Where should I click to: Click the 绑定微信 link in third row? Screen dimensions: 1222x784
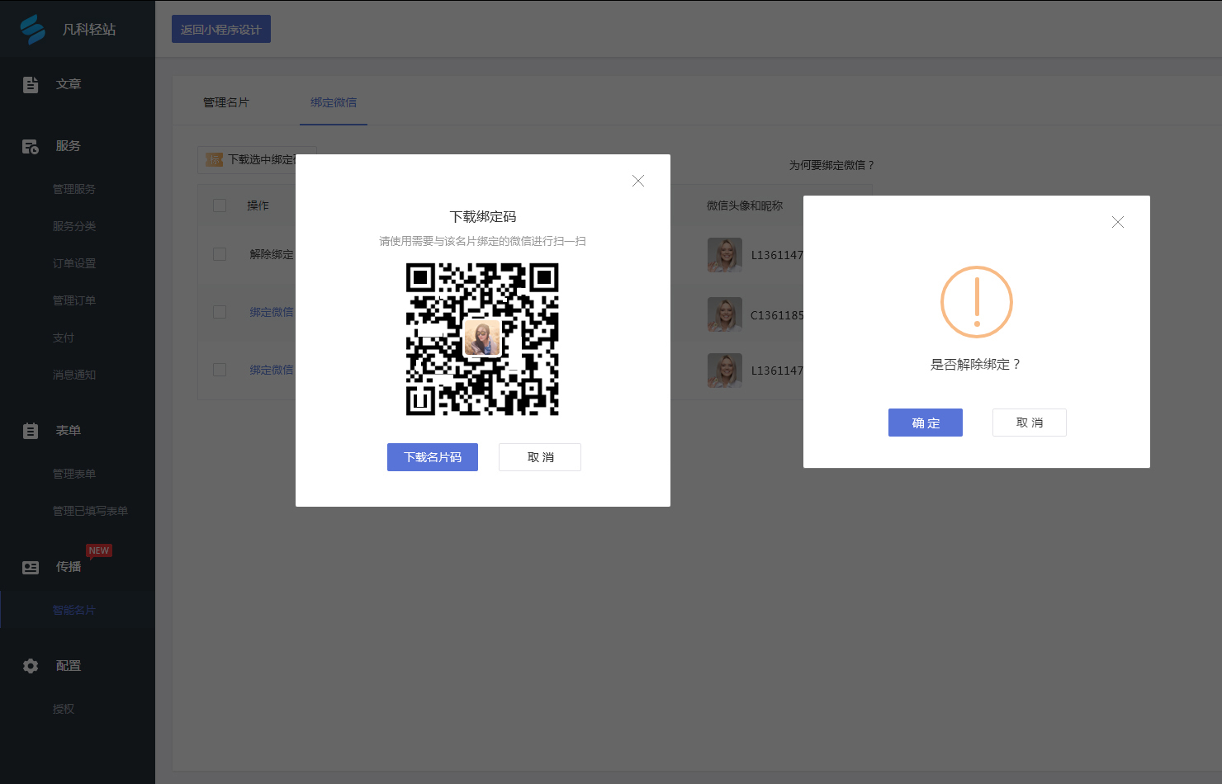click(272, 370)
